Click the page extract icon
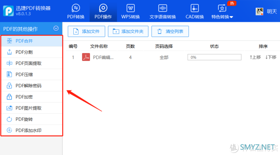The image size is (280, 155). click(x=9, y=63)
